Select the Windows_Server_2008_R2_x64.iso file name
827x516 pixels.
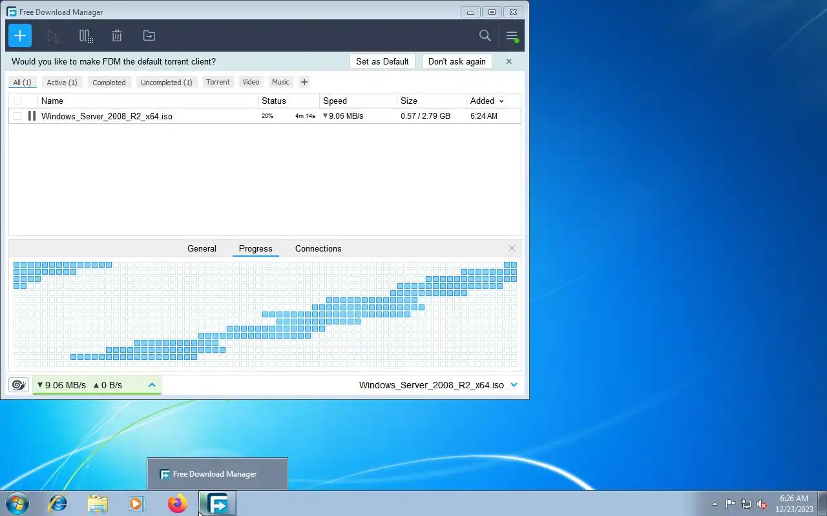point(107,116)
